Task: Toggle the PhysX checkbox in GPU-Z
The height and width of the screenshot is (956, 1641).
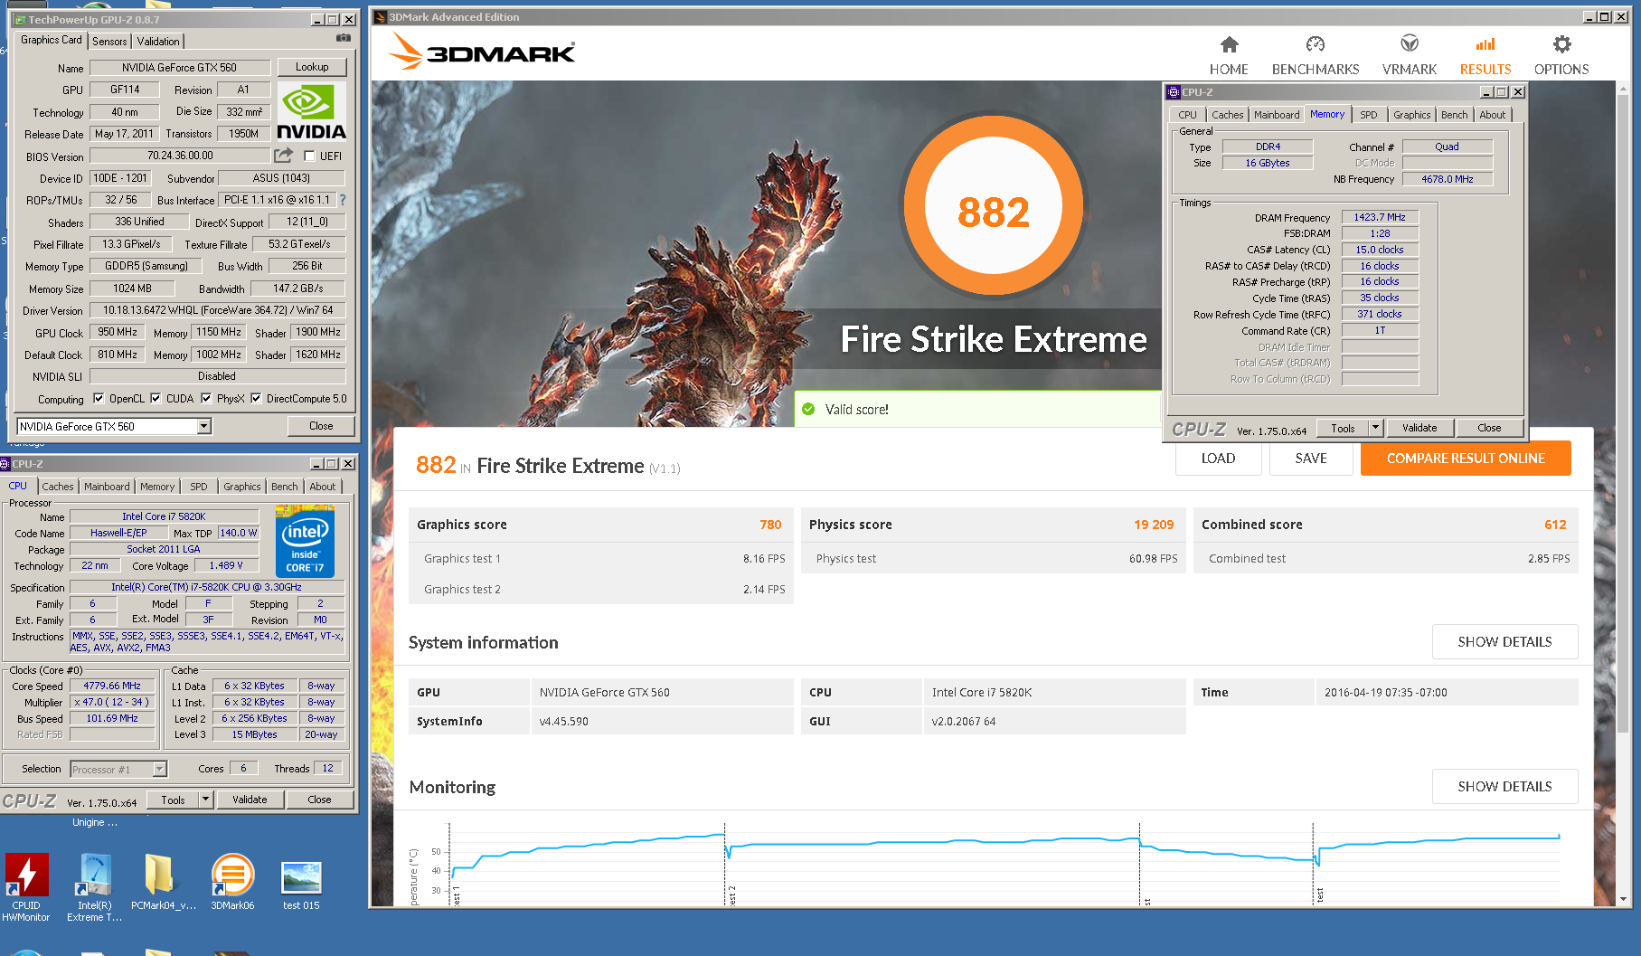Action: (206, 398)
